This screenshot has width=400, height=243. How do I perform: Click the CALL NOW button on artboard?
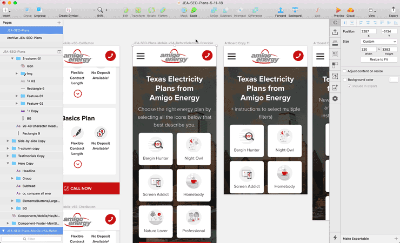[x=91, y=188]
